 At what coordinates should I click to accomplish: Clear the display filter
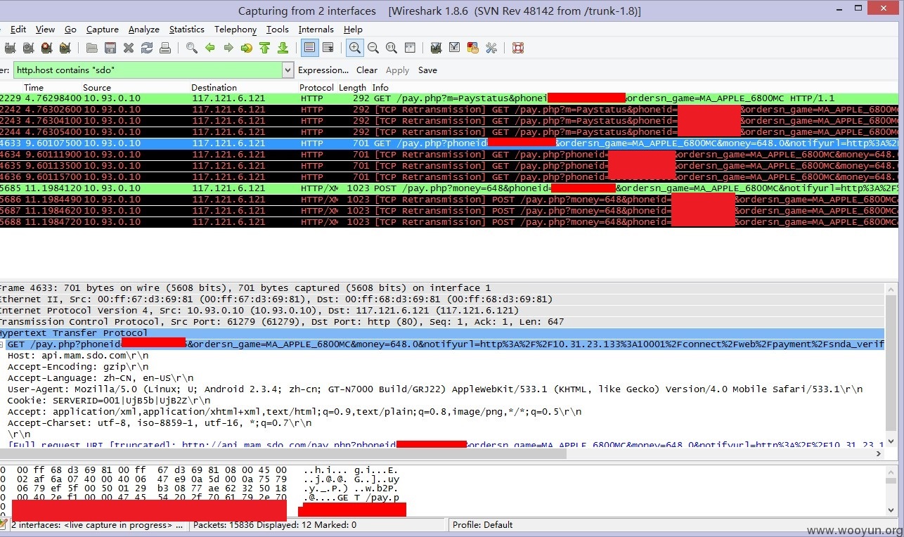[x=367, y=70]
